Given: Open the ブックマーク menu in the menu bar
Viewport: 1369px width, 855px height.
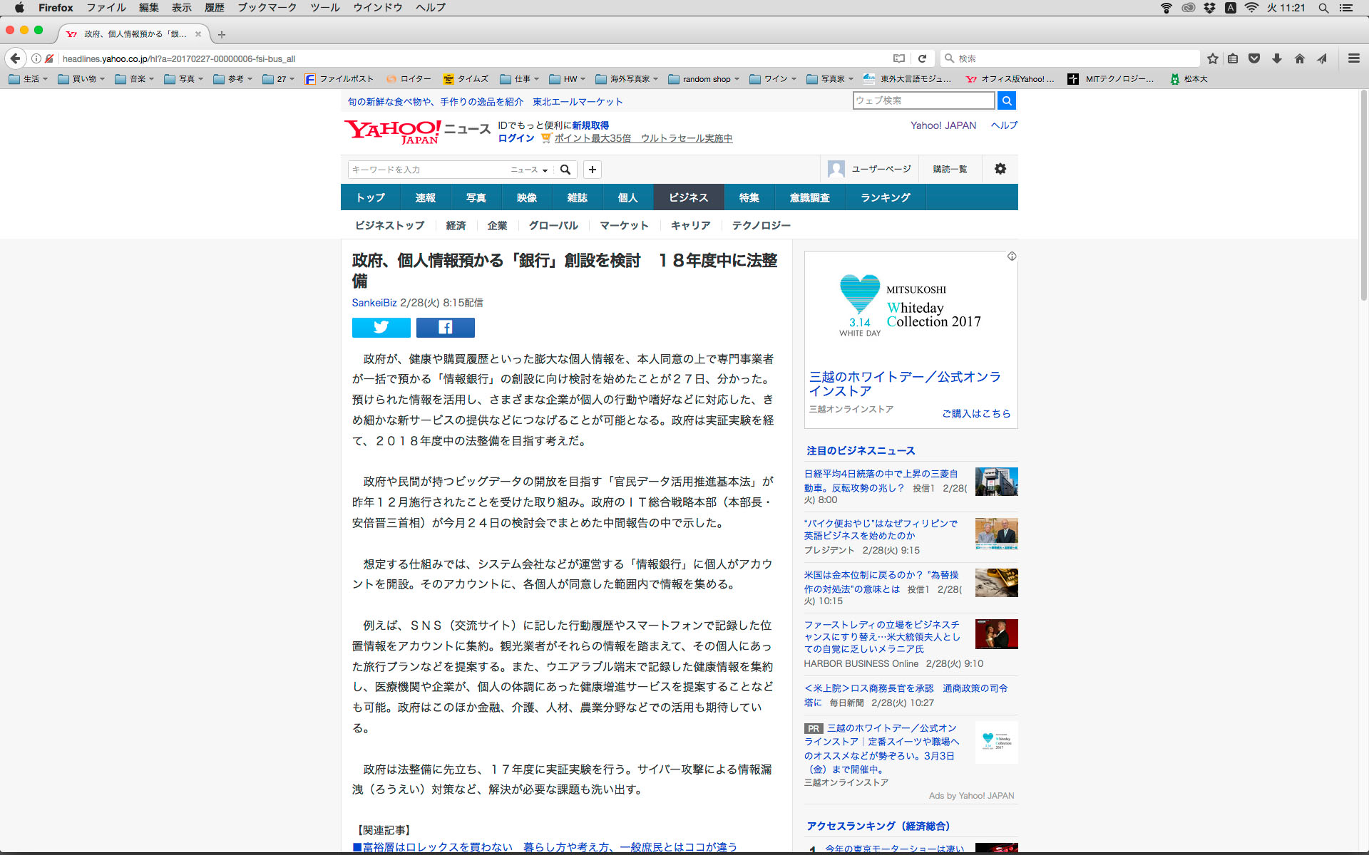Looking at the screenshot, I should (267, 8).
